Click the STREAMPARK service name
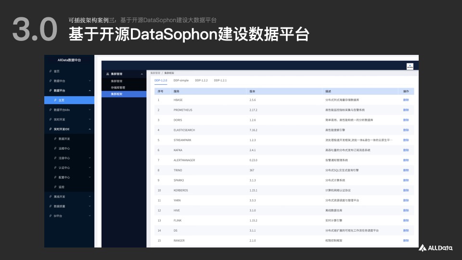Image resolution: width=462 pixels, height=260 pixels. [x=182, y=140]
